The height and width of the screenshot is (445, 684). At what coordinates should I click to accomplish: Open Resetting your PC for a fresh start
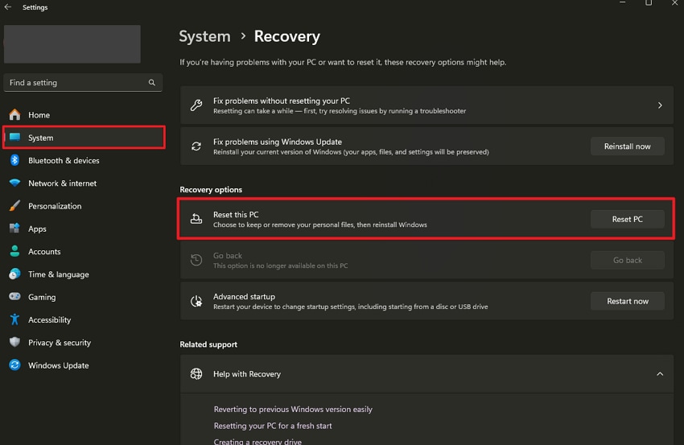[273, 426]
